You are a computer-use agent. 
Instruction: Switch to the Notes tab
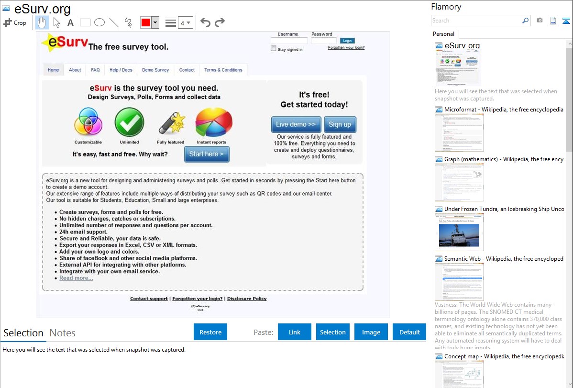point(63,333)
